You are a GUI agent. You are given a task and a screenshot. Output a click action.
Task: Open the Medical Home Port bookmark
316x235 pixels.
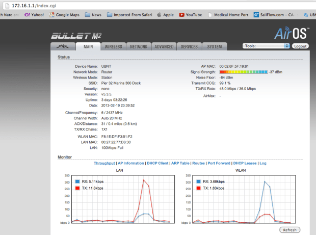[x=228, y=15]
